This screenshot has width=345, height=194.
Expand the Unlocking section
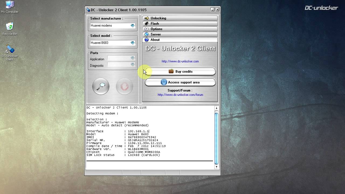(x=180, y=18)
